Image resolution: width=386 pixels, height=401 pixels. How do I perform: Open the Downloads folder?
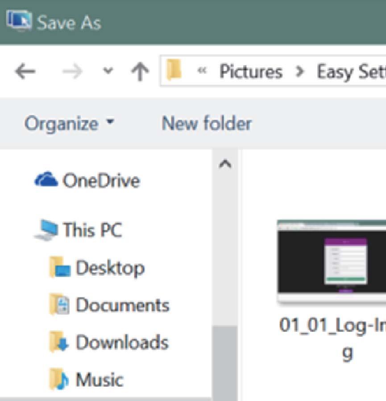click(x=122, y=342)
